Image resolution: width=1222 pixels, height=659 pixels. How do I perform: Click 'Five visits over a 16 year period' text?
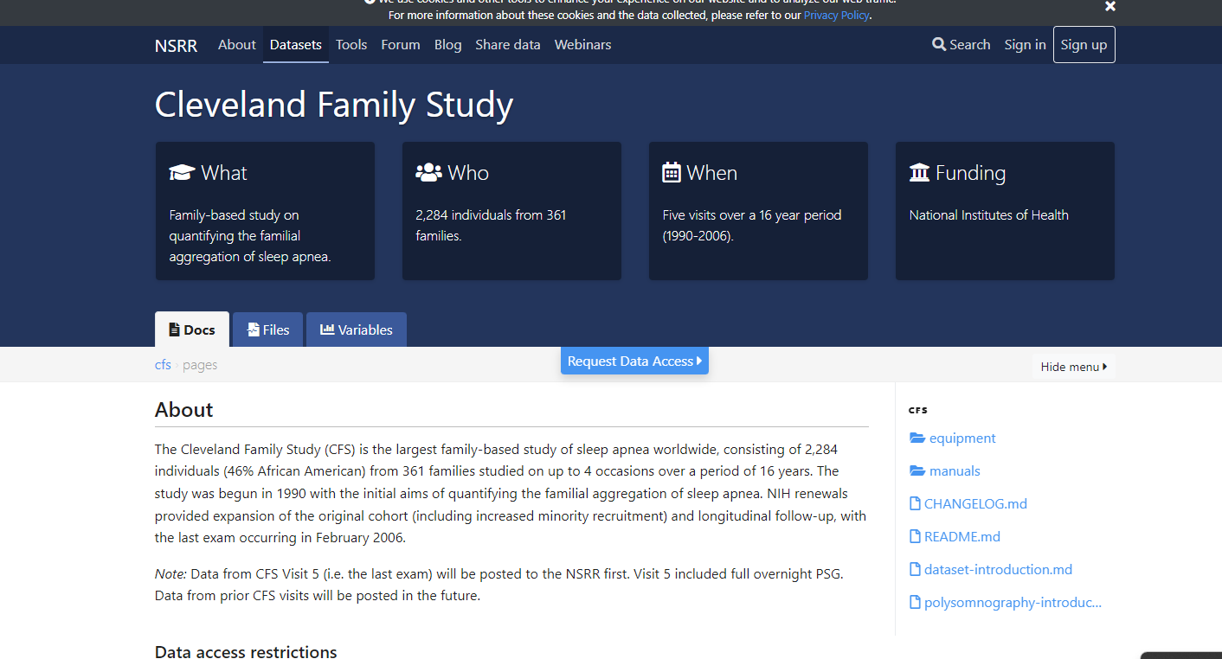tap(752, 226)
